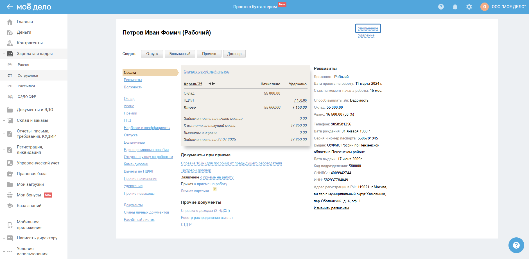This screenshot has width=529, height=259.
Task: Open the help question mark icon in header
Action: pos(441,7)
